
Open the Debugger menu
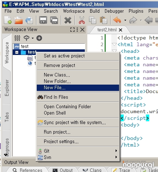tap(114, 11)
